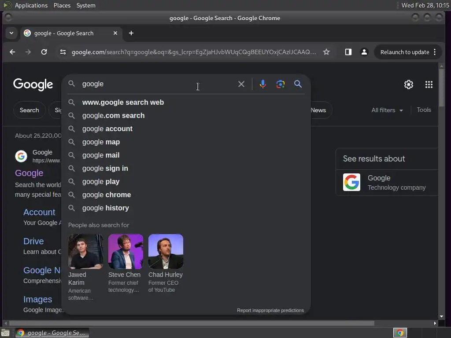Click the horizontal scrollbar thumb
The height and width of the screenshot is (338, 451).
192,323
